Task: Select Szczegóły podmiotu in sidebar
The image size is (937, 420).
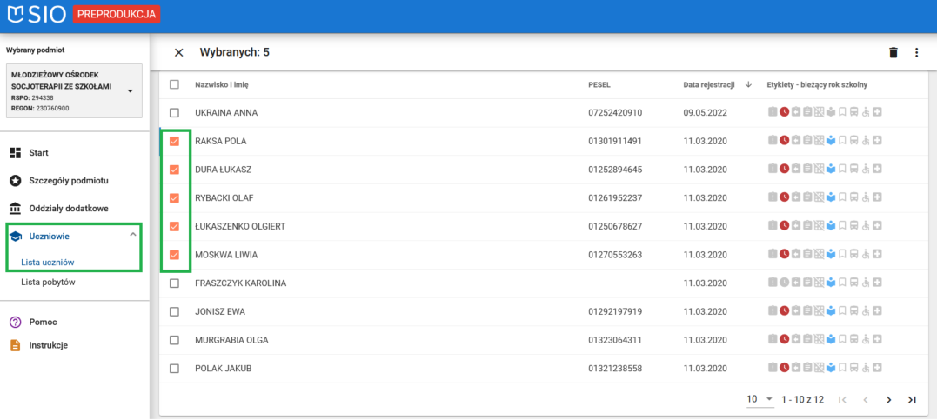Action: 68,180
